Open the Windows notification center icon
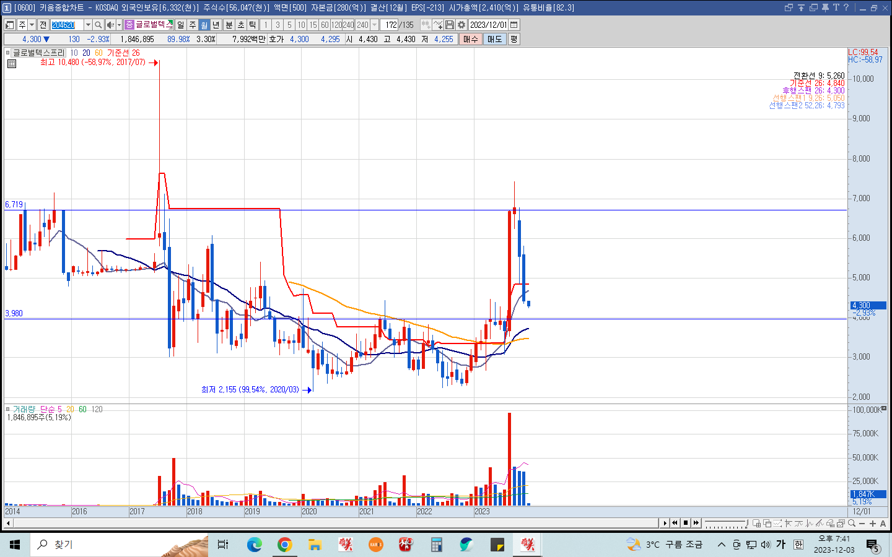 pos(872,545)
